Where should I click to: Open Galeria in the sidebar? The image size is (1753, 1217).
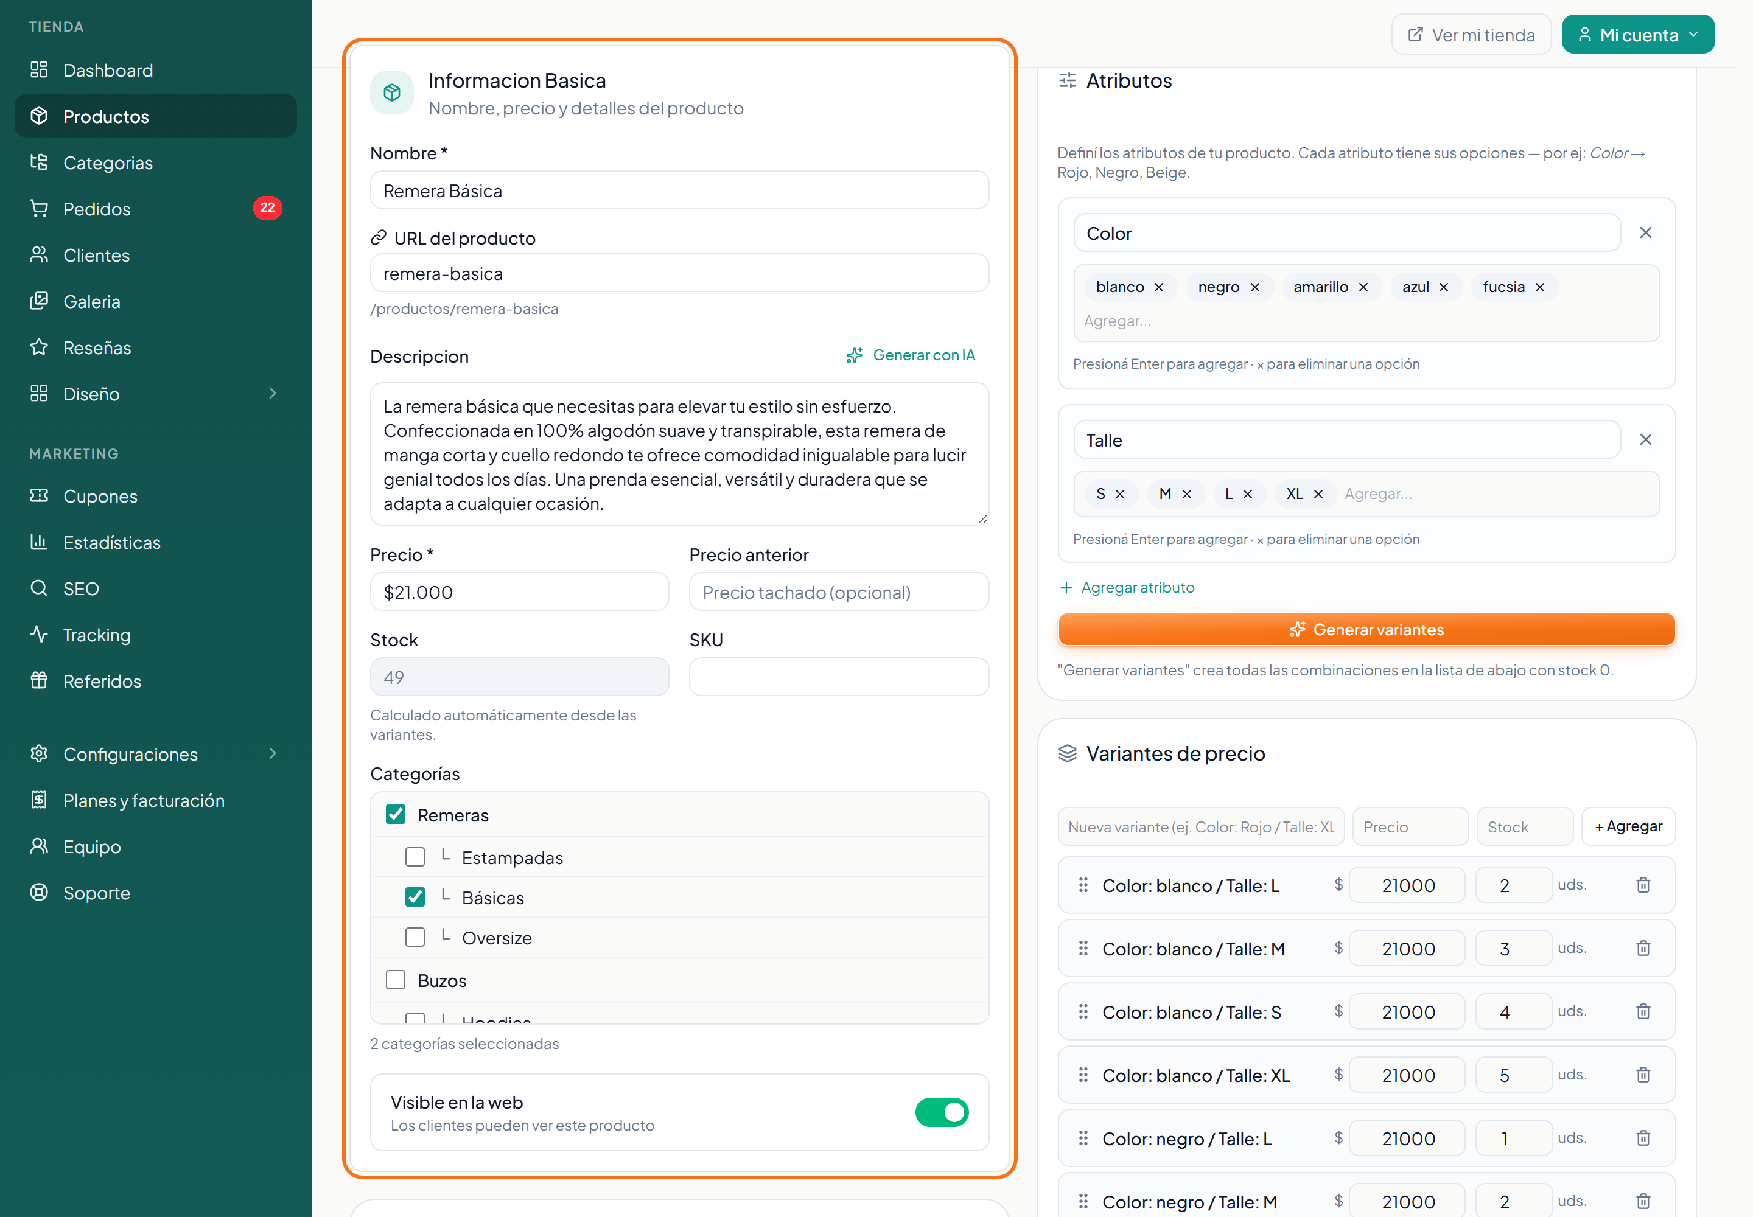tap(156, 301)
